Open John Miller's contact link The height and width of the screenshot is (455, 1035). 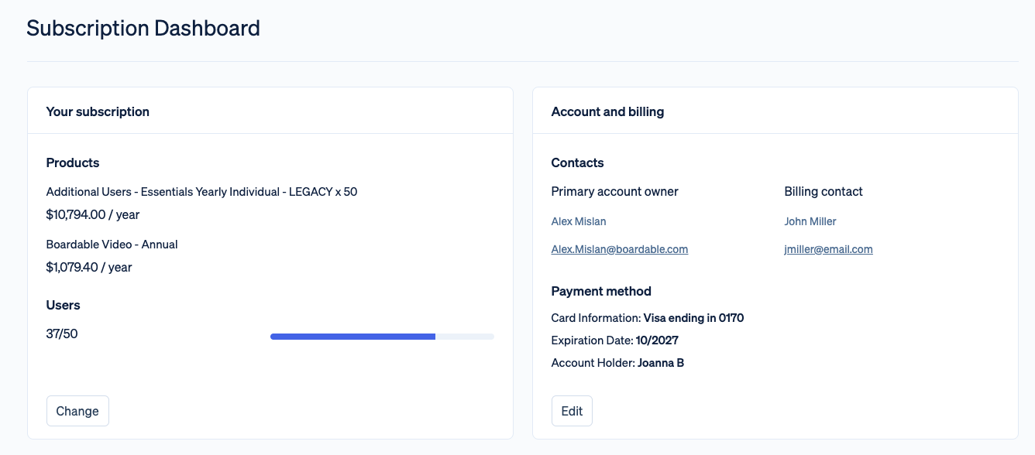[x=810, y=221]
